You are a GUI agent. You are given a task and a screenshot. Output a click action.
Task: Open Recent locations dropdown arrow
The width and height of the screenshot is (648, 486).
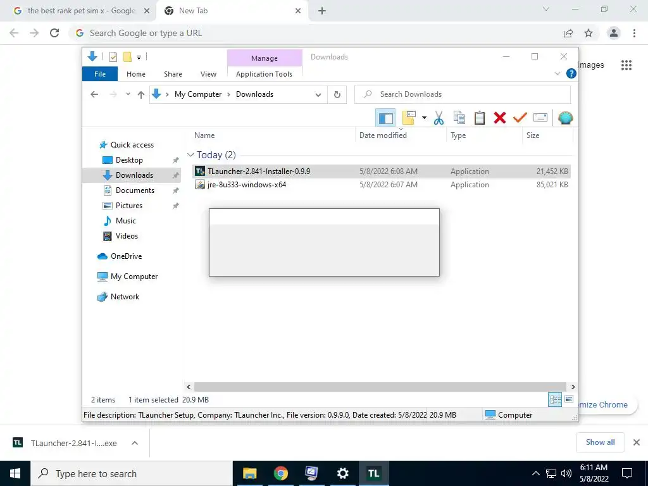(x=128, y=94)
